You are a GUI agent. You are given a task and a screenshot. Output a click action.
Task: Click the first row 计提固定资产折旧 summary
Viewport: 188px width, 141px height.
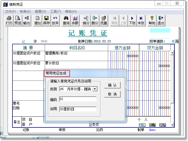tap(29, 56)
